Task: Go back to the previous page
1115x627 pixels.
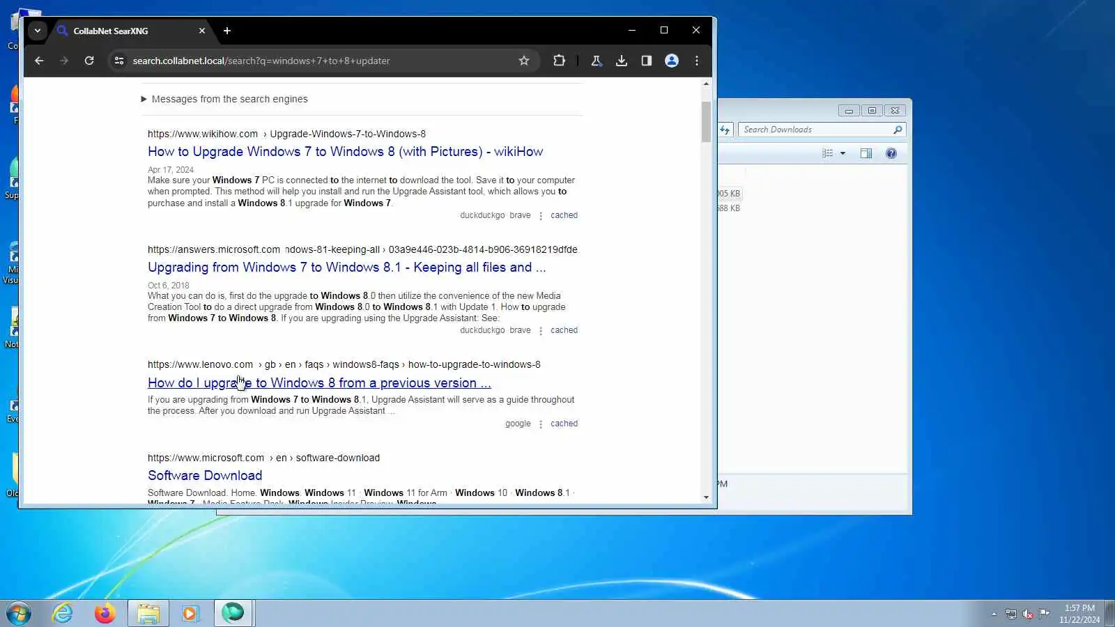Action: point(39,61)
